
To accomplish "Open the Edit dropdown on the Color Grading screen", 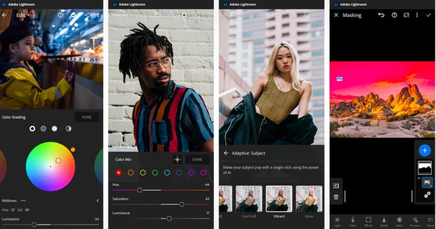I will 22,15.
